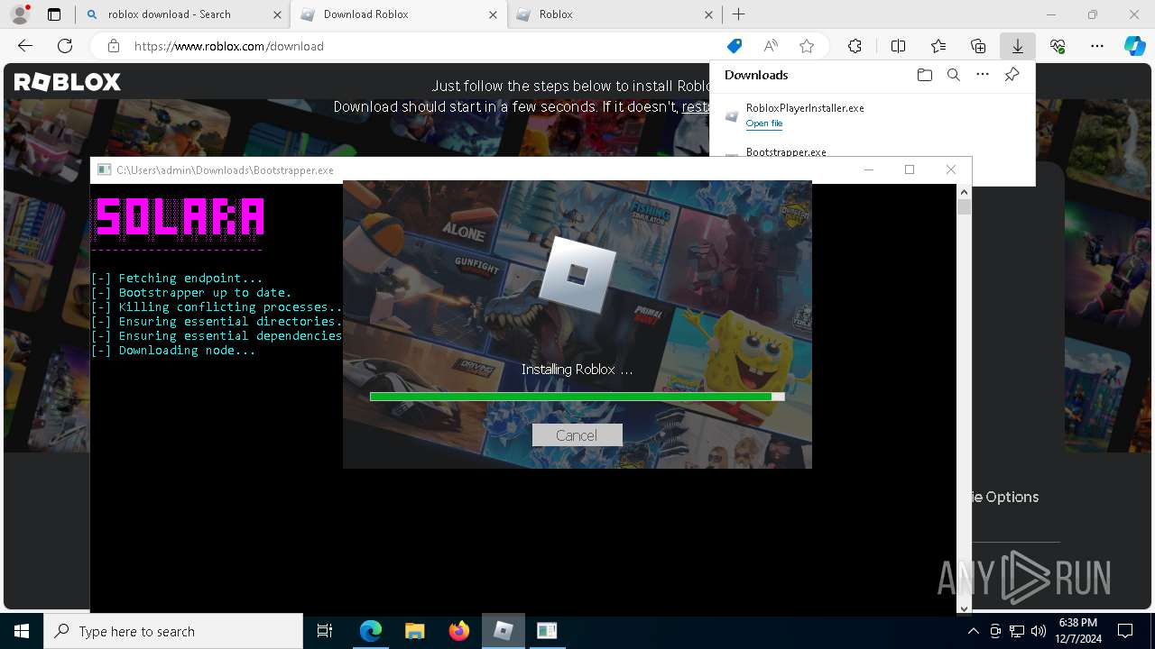1155x649 pixels.
Task: Open Task View on the taskbar
Action: [325, 631]
